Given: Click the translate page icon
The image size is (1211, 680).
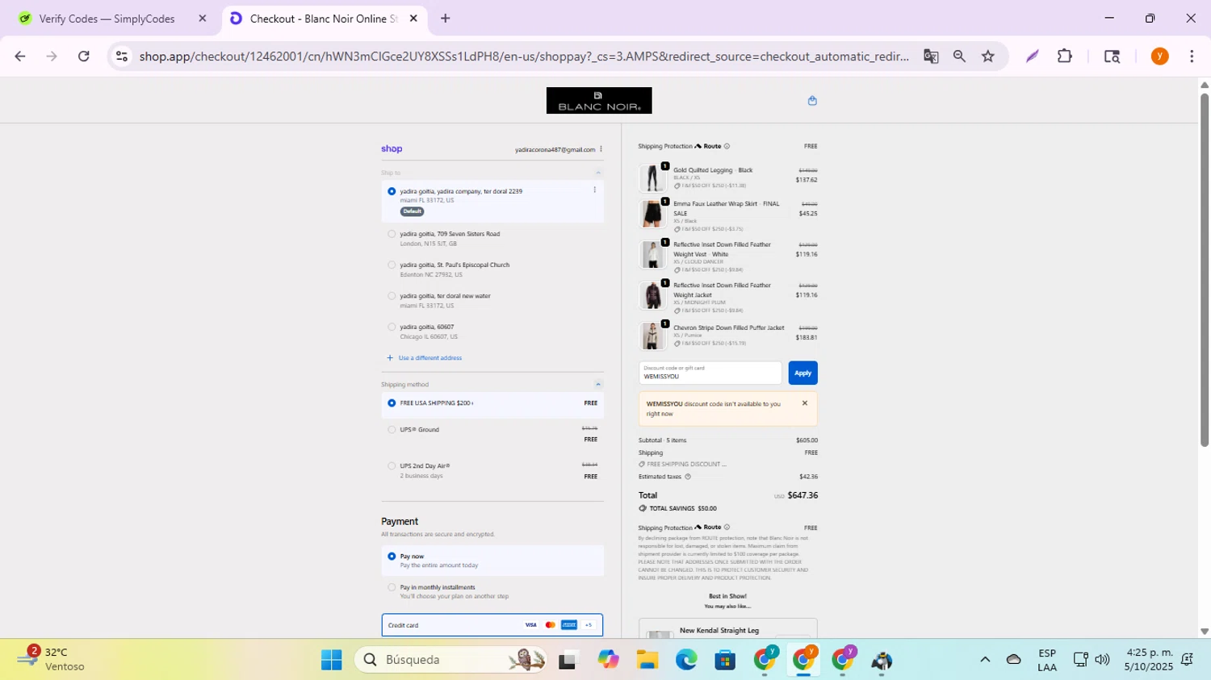Looking at the screenshot, I should [x=931, y=56].
